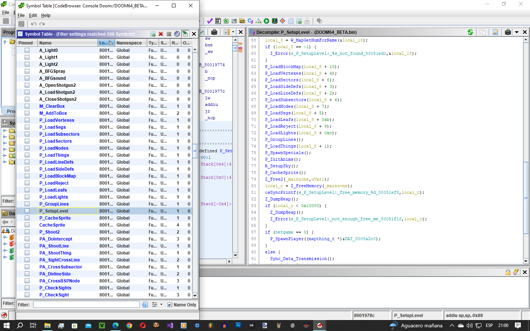Screen dimensions: 530x331
Task: Open the notification center in system tray
Action: (x=518, y=325)
